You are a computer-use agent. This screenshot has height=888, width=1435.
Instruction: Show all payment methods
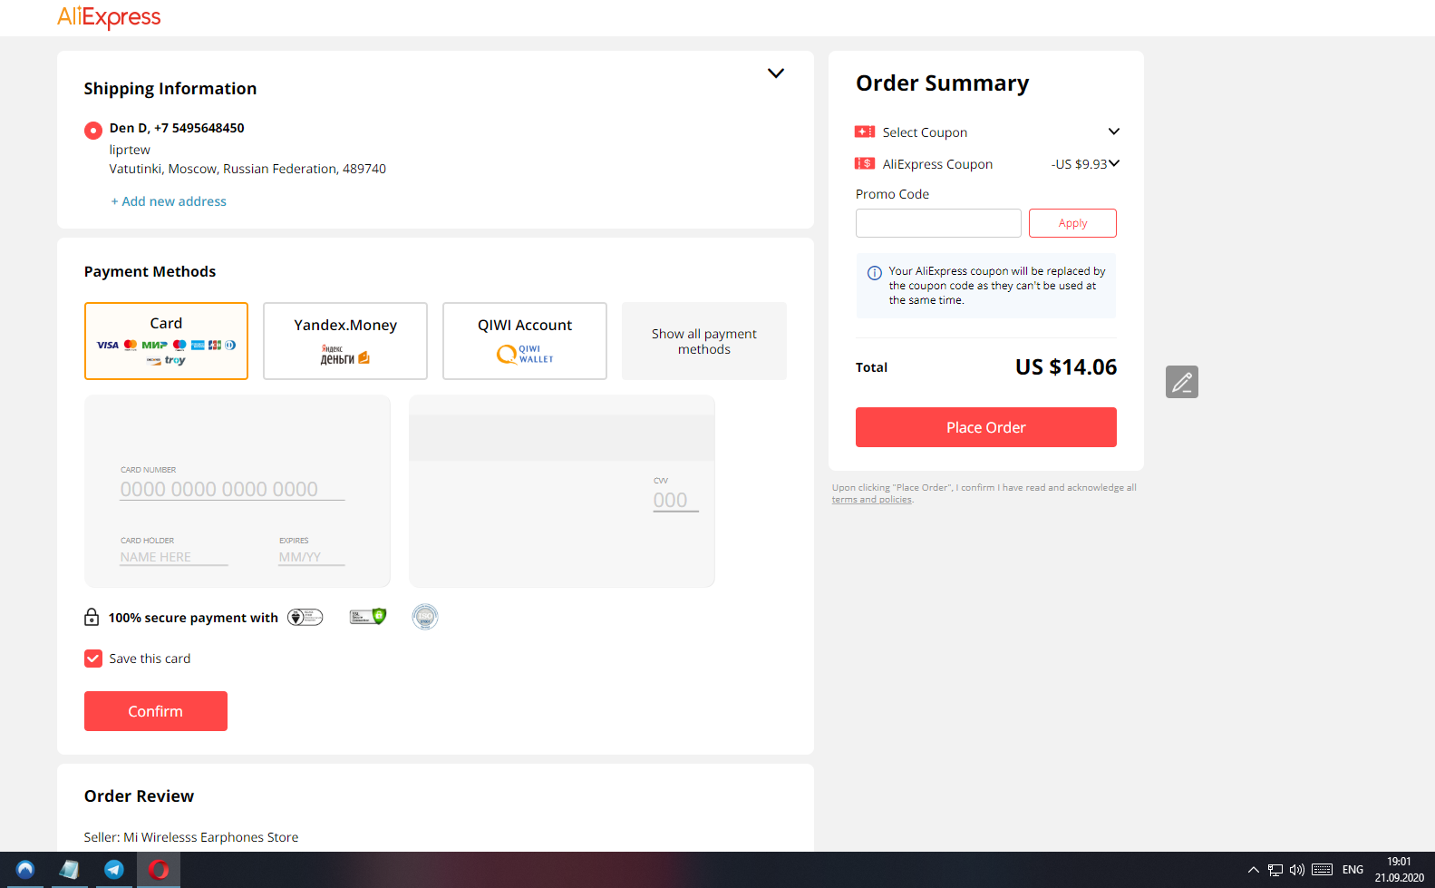pyautogui.click(x=704, y=341)
